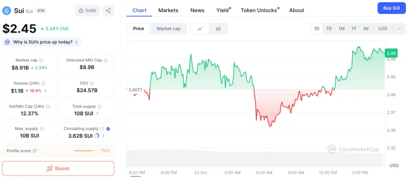Expand "Why is SUI's price up today?"
The image size is (410, 177).
click(42, 42)
